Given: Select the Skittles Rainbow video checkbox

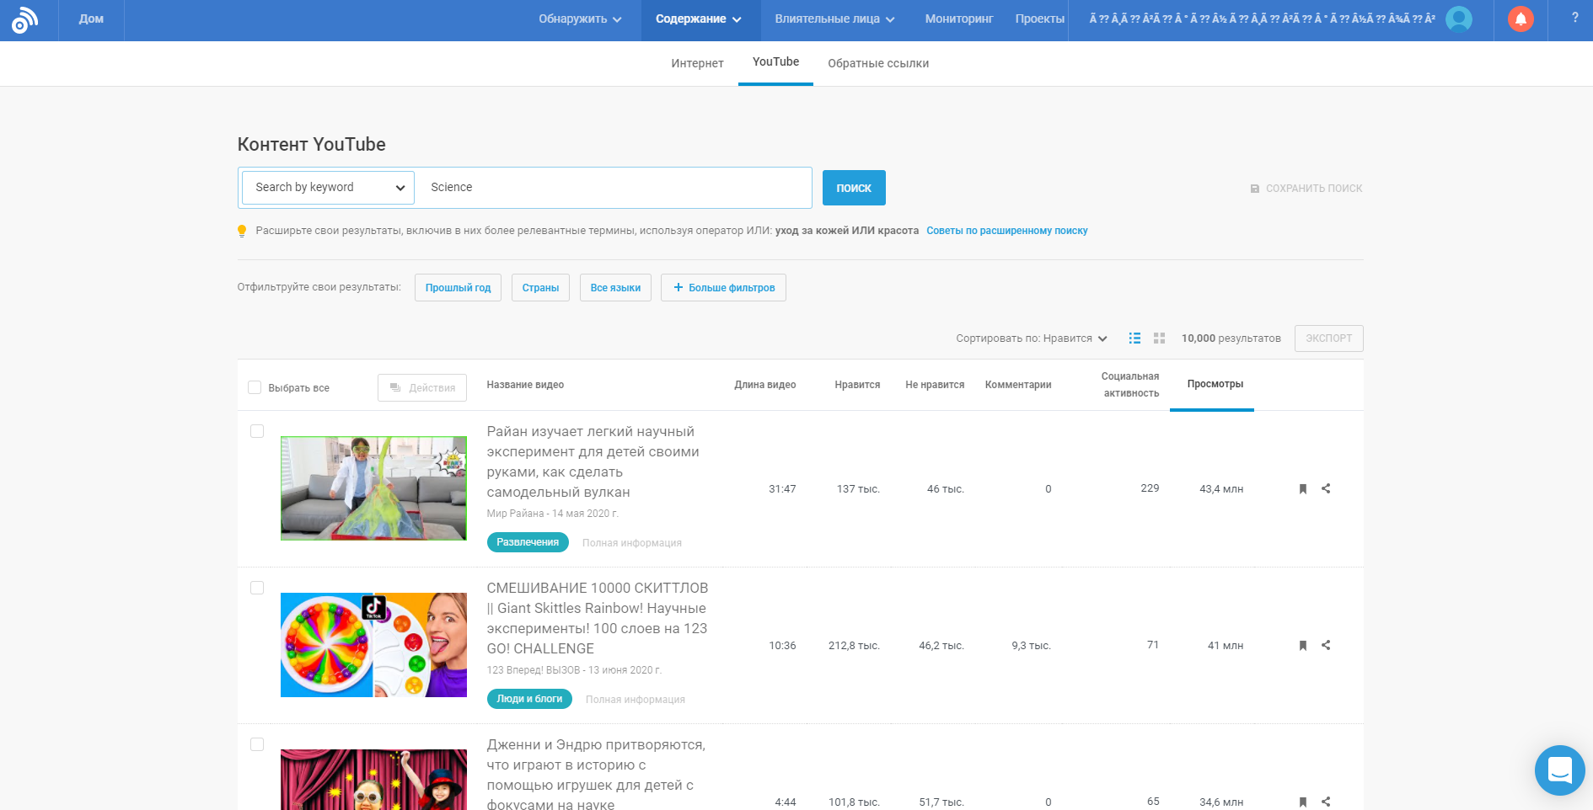Looking at the screenshot, I should tap(257, 588).
